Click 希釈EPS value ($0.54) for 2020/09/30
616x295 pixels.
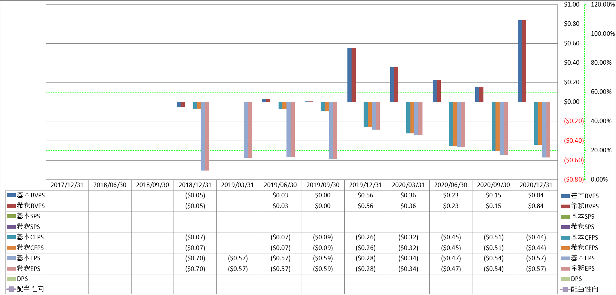(493, 269)
